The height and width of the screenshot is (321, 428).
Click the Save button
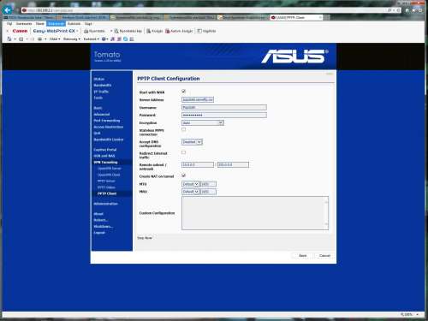click(x=303, y=255)
